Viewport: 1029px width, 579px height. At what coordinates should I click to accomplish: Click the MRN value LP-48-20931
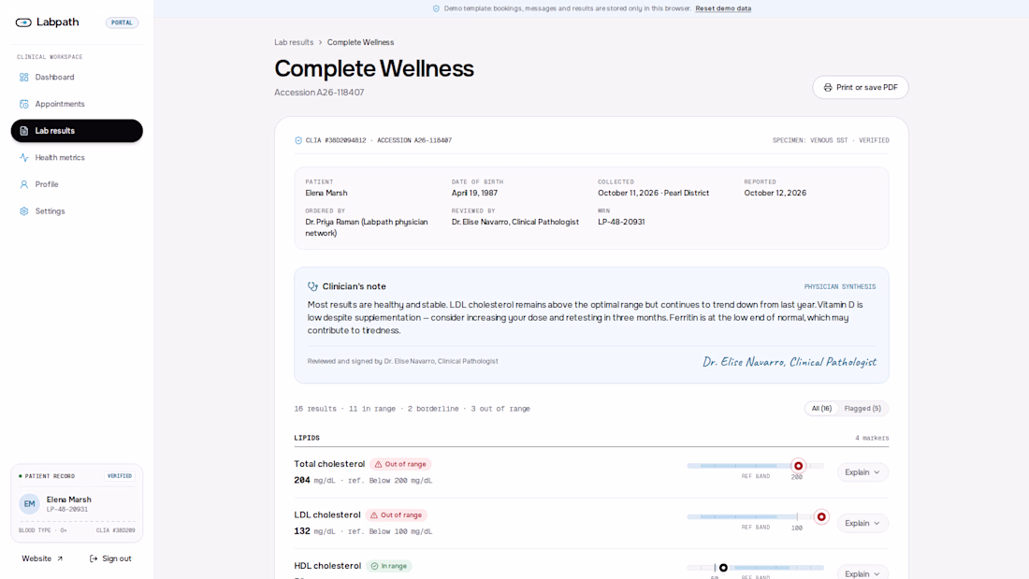(621, 222)
